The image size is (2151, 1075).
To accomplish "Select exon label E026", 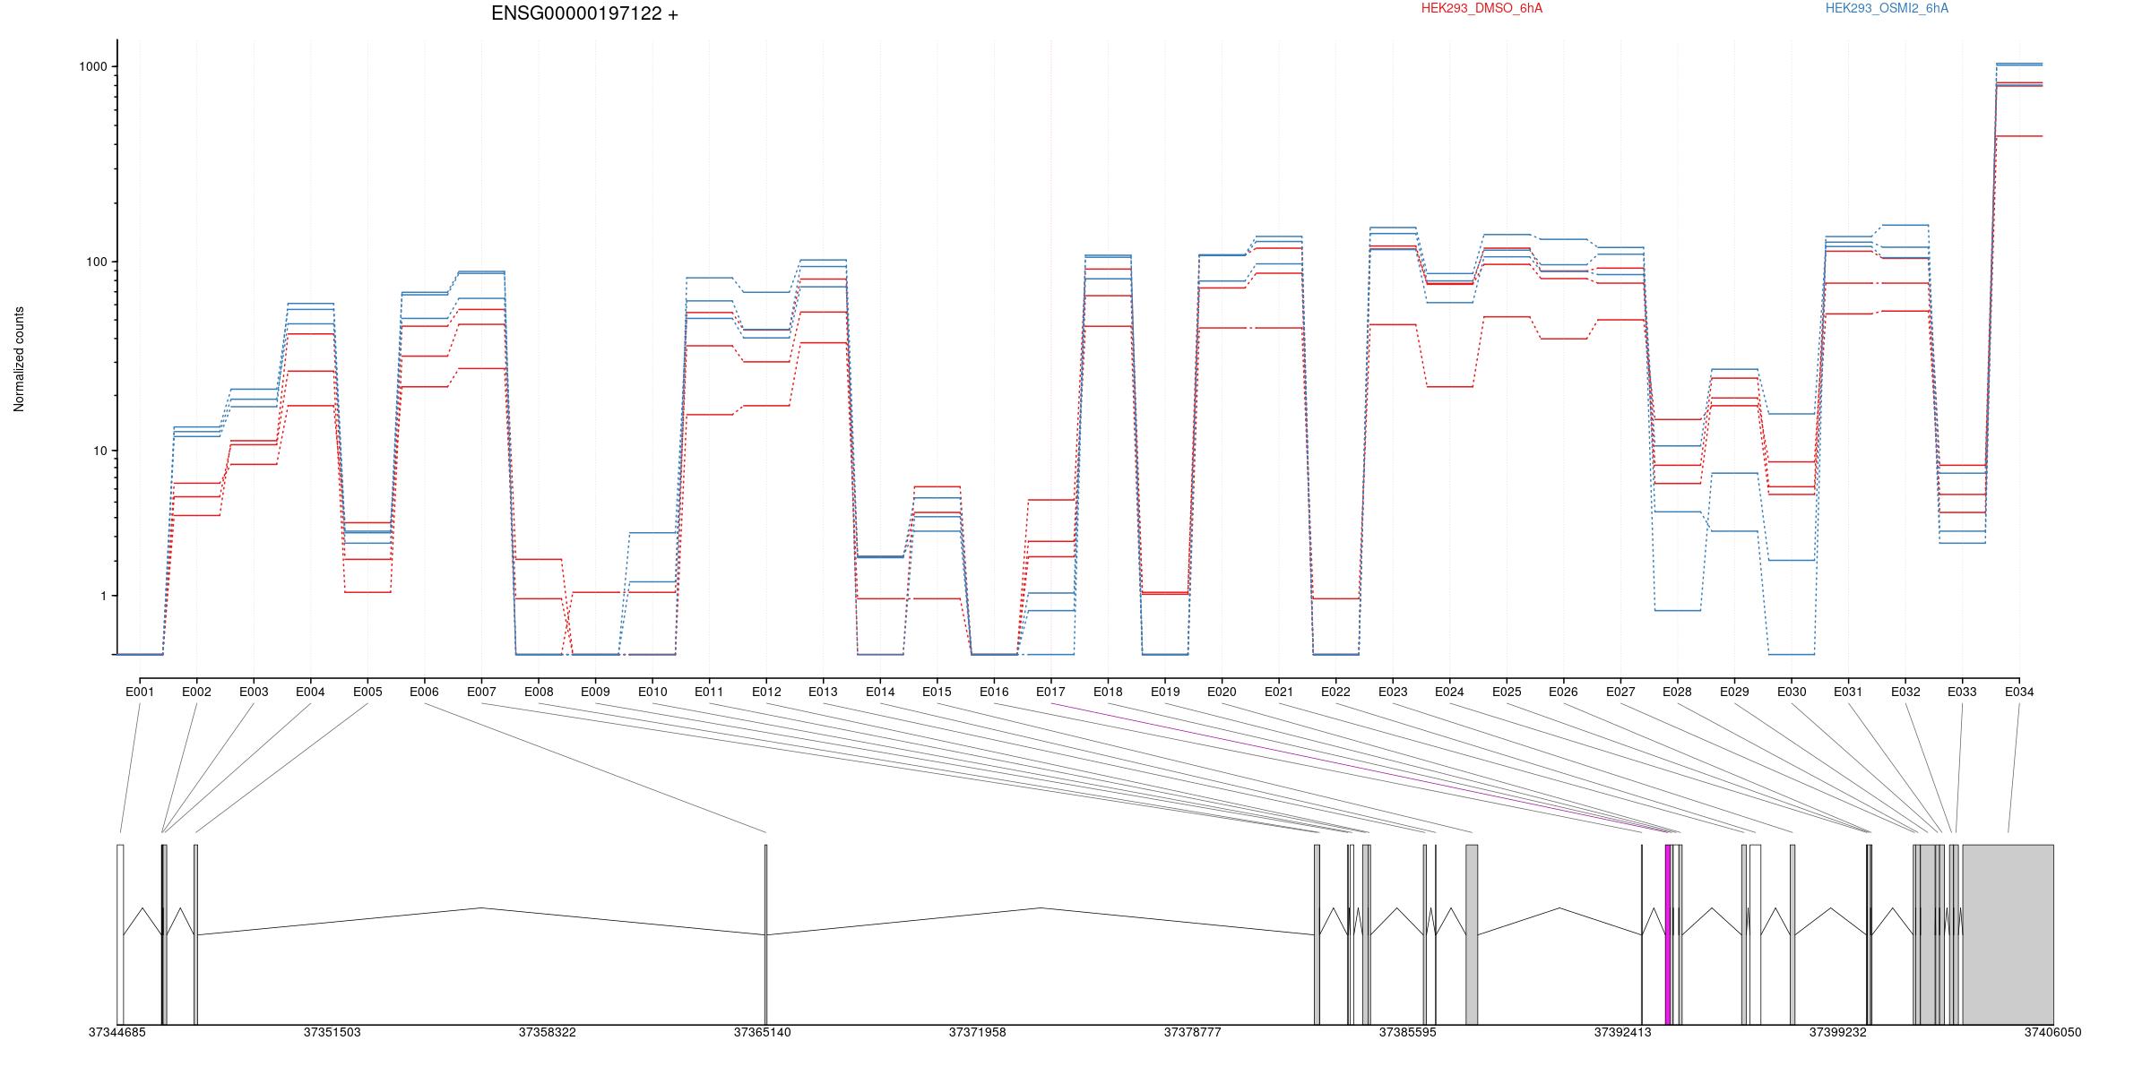I will 1563,692.
